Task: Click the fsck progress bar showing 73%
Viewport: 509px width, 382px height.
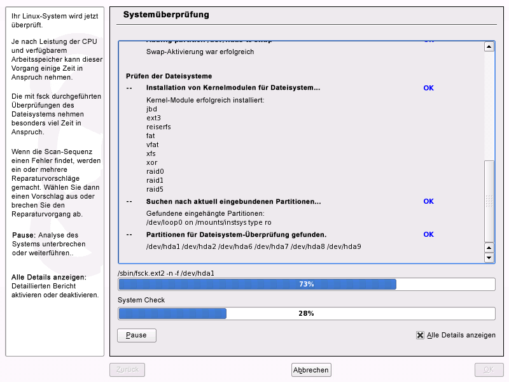Action: 306,284
